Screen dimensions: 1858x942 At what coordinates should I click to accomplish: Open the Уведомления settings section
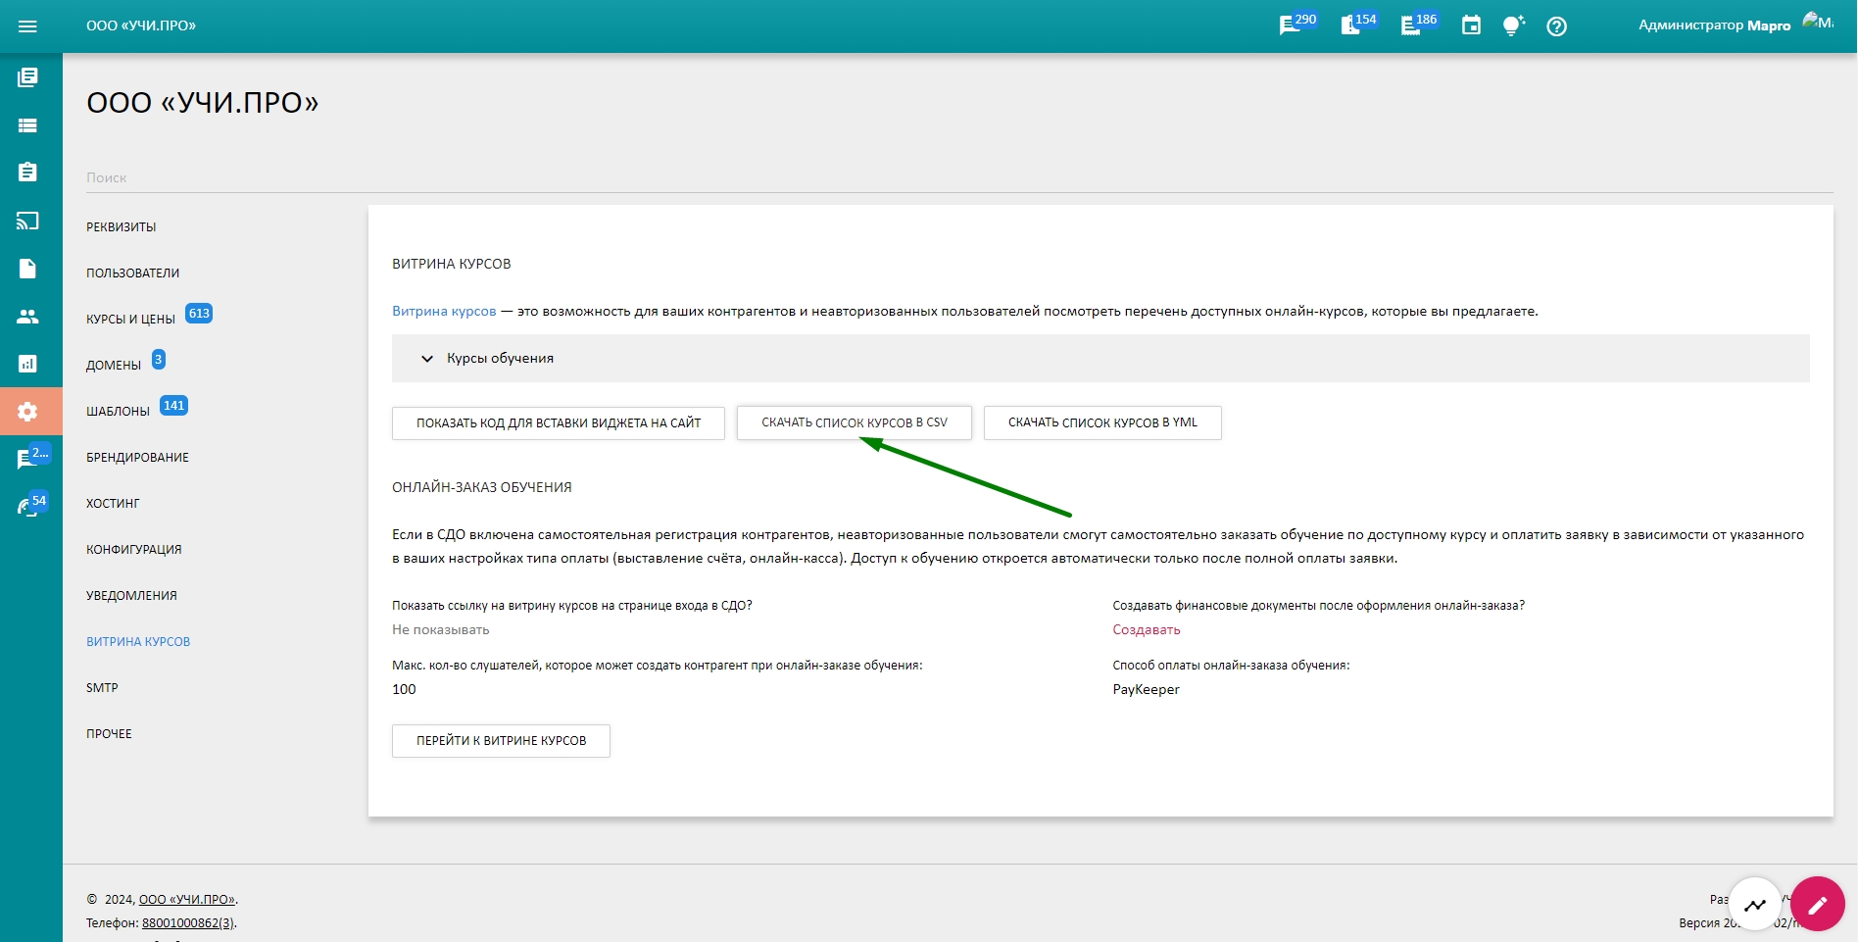pyautogui.click(x=132, y=595)
